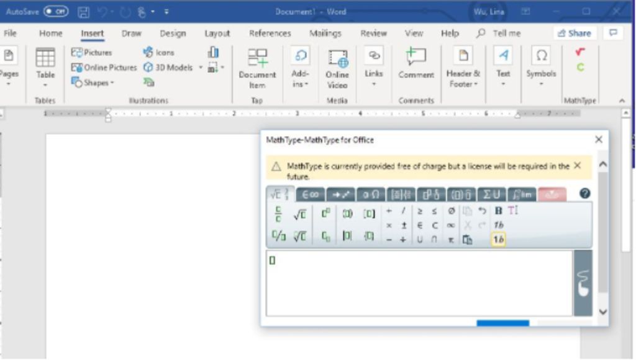Insert the plus-minus symbol
The image size is (636, 360).
tap(404, 225)
